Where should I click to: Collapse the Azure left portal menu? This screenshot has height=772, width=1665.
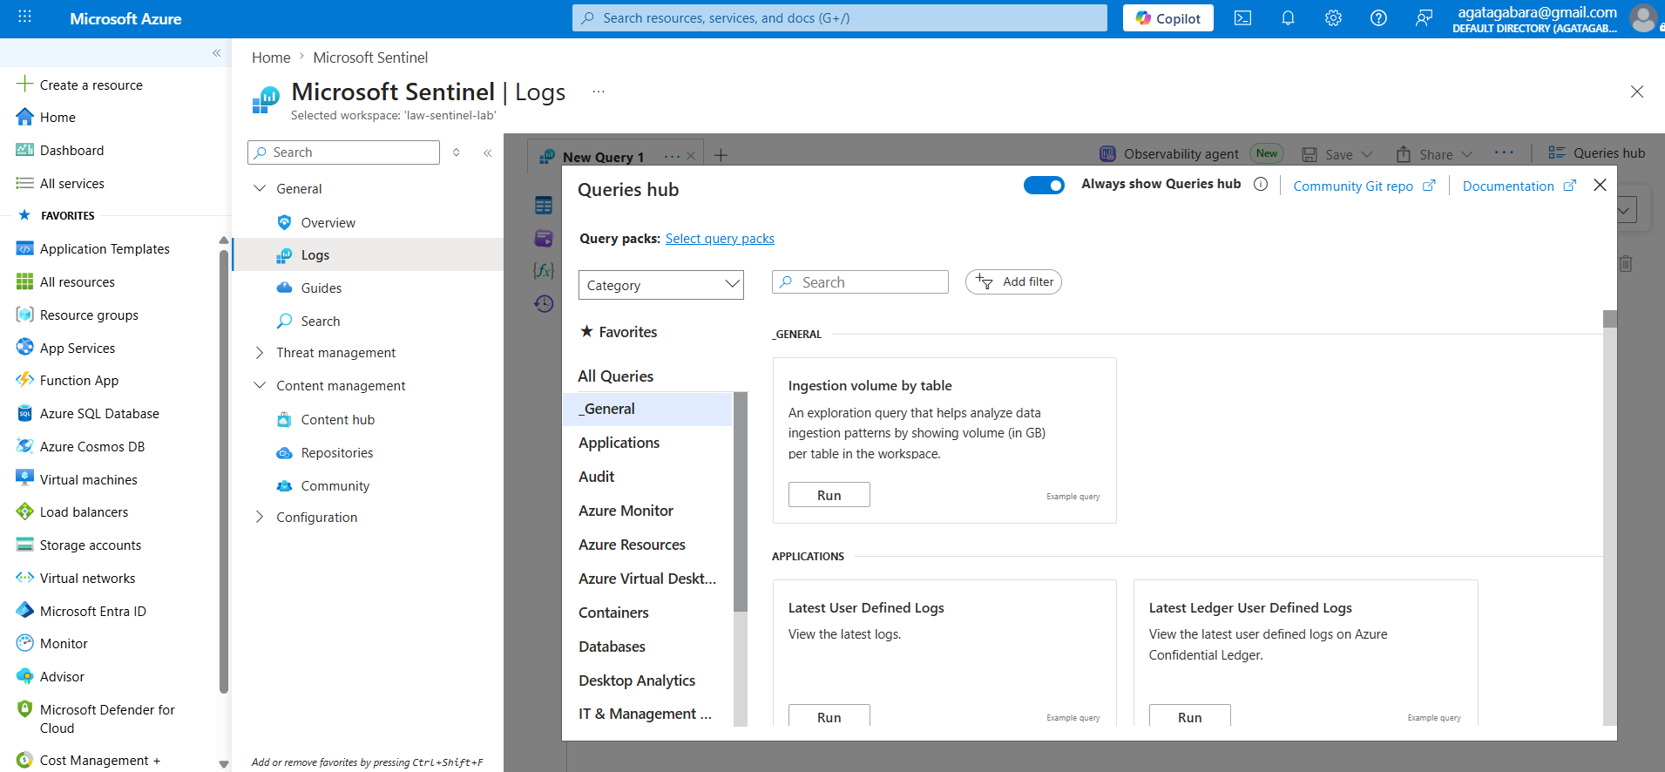point(216,53)
